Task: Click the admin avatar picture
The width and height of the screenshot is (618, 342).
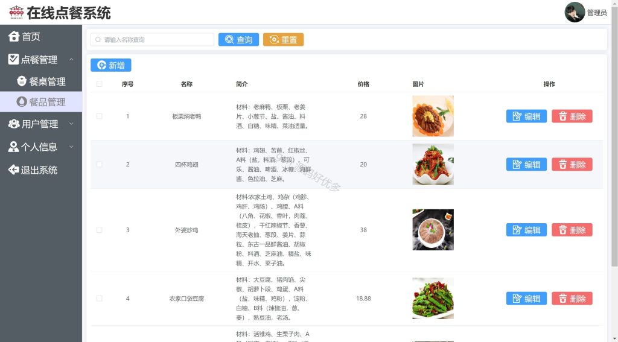Action: 575,12
